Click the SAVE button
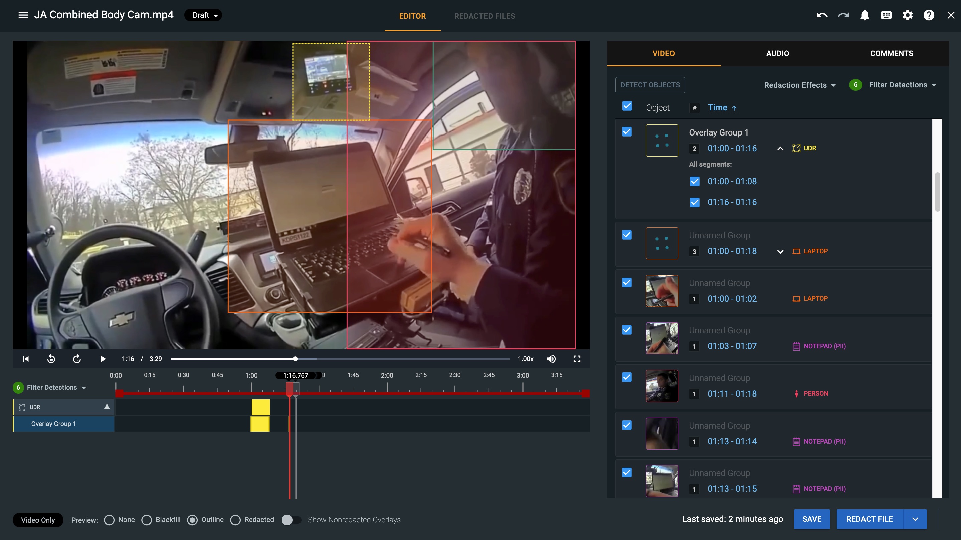Image resolution: width=961 pixels, height=540 pixels. 811,519
